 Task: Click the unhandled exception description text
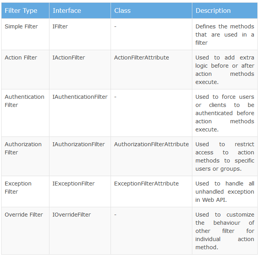point(225,192)
